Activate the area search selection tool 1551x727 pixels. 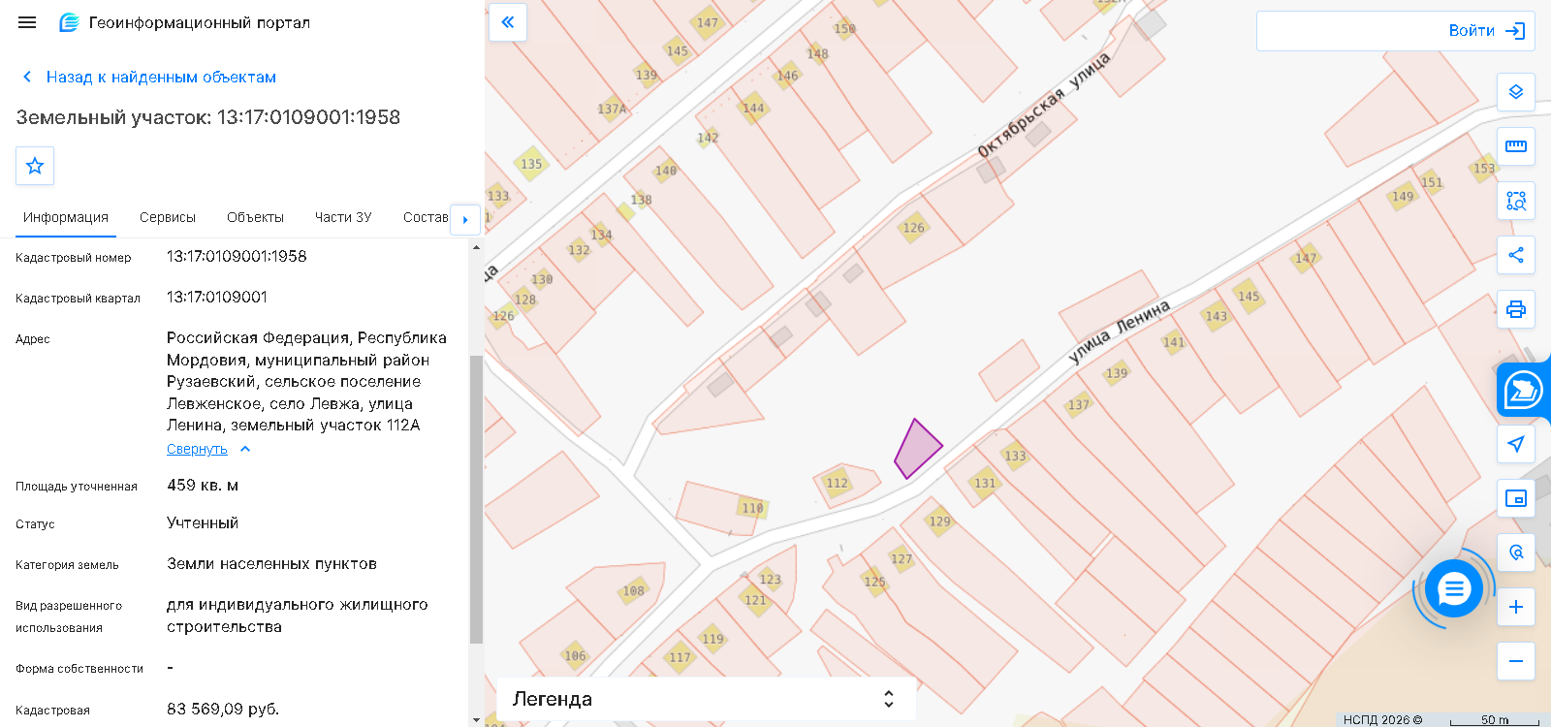point(1516,201)
